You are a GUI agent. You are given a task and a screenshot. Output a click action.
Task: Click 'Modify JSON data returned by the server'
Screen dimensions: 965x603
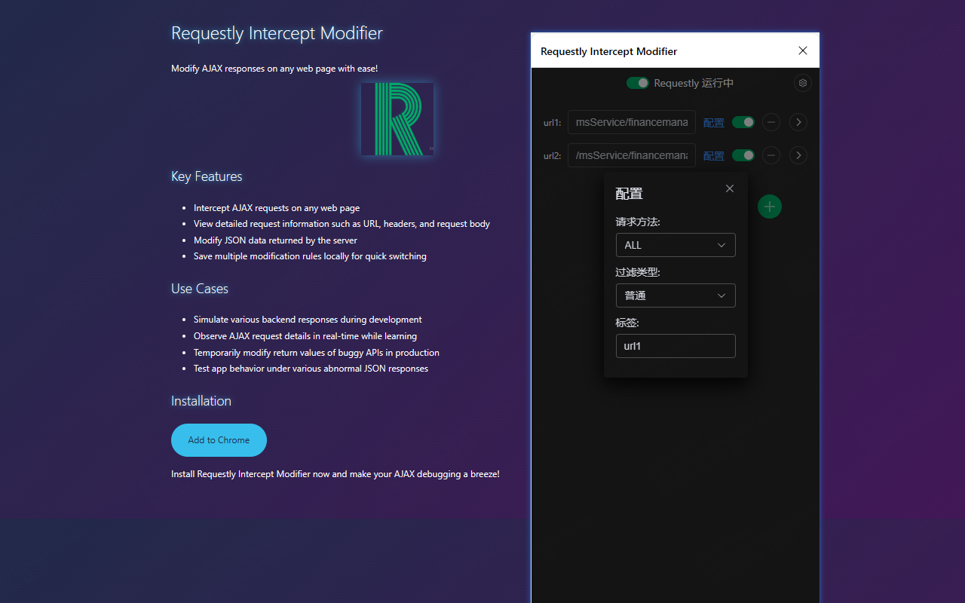point(275,240)
